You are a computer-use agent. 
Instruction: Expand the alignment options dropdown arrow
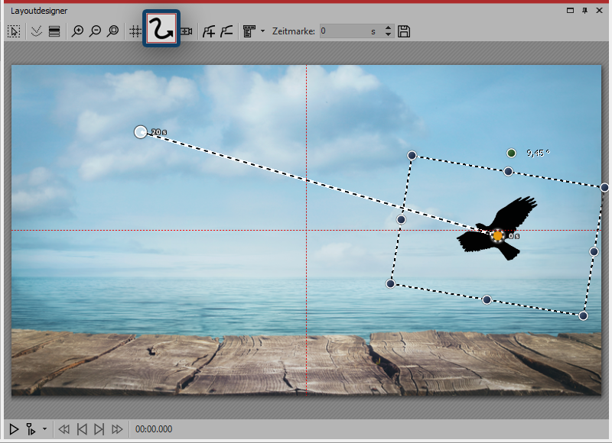click(262, 31)
